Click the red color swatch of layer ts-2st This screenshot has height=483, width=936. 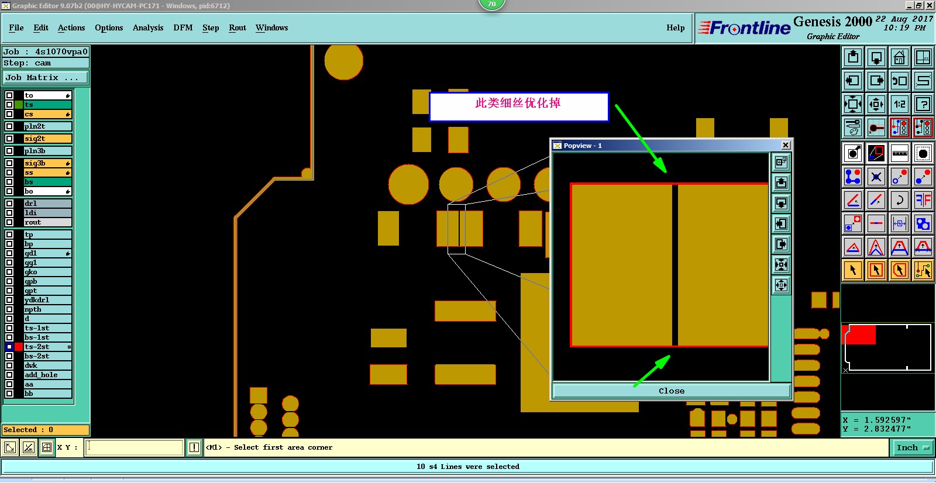click(x=19, y=347)
